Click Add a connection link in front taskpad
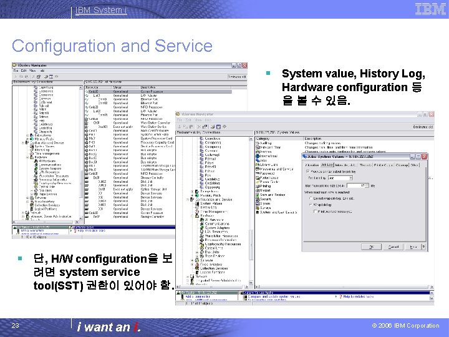 coord(198,296)
